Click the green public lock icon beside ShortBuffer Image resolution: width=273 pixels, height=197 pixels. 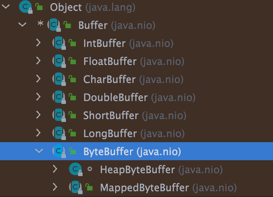point(72,116)
